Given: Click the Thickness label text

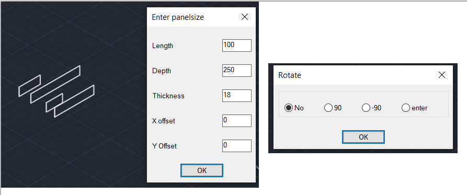Looking at the screenshot, I should click(168, 96).
